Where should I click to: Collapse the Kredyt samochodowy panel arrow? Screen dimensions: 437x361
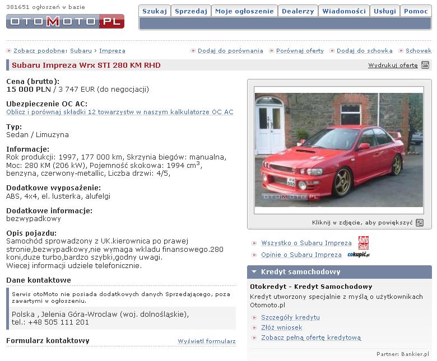[x=254, y=272]
